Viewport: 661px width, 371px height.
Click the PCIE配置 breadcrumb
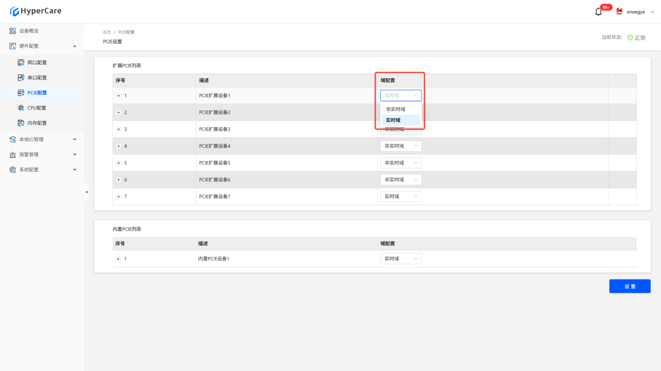click(x=126, y=32)
